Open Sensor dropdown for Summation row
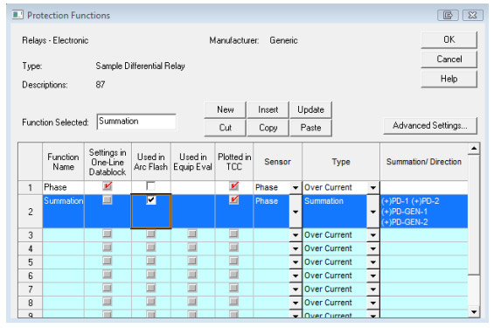Image resolution: width=494 pixels, height=328 pixels. pos(296,212)
